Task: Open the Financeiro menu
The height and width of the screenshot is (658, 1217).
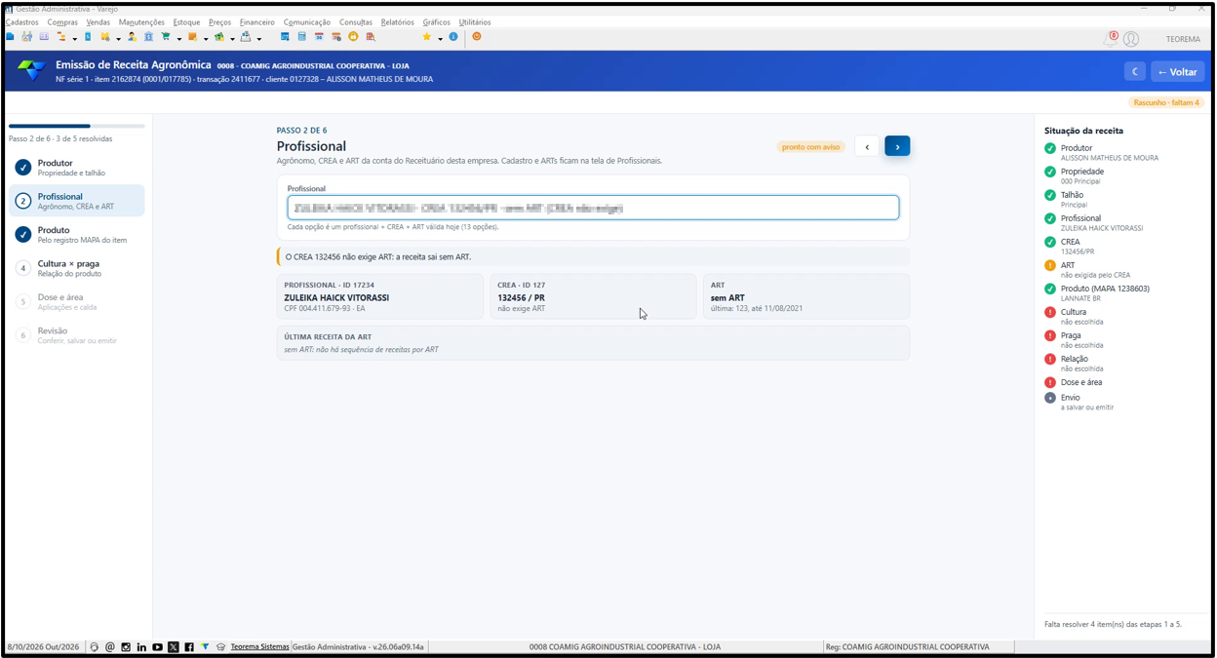Action: (257, 22)
